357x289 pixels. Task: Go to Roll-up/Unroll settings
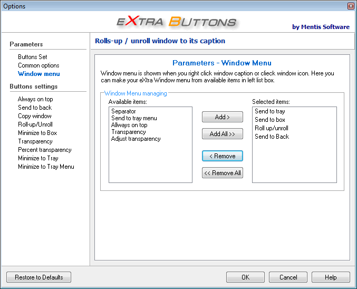(35, 124)
